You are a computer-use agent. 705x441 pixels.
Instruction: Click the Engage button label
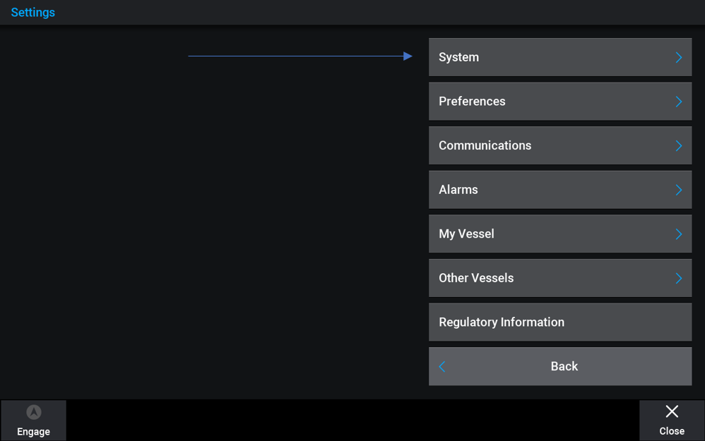pyautogui.click(x=33, y=432)
